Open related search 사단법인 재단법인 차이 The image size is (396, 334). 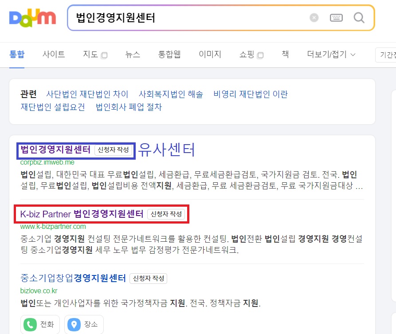(87, 94)
